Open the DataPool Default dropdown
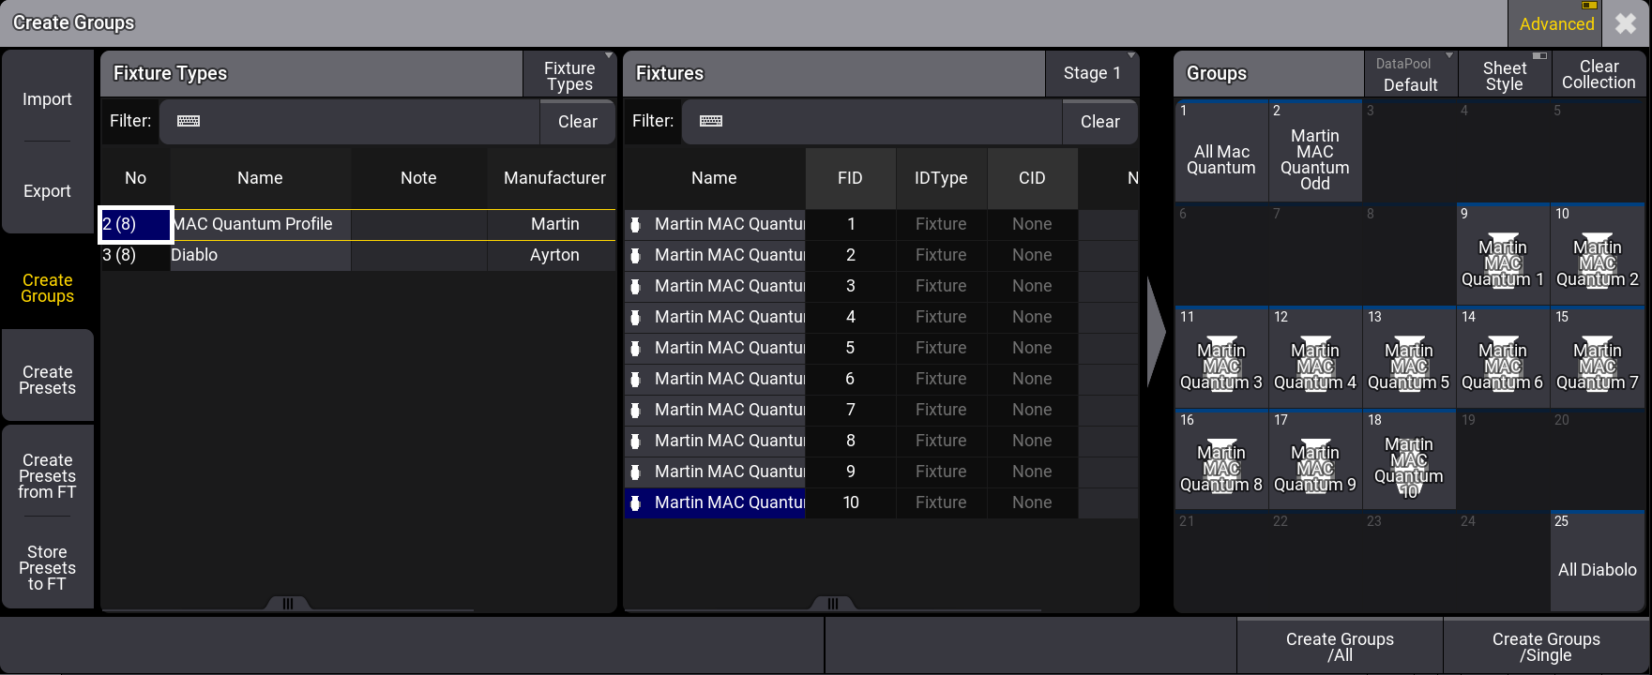Screen dimensions: 1652x675 1410,74
